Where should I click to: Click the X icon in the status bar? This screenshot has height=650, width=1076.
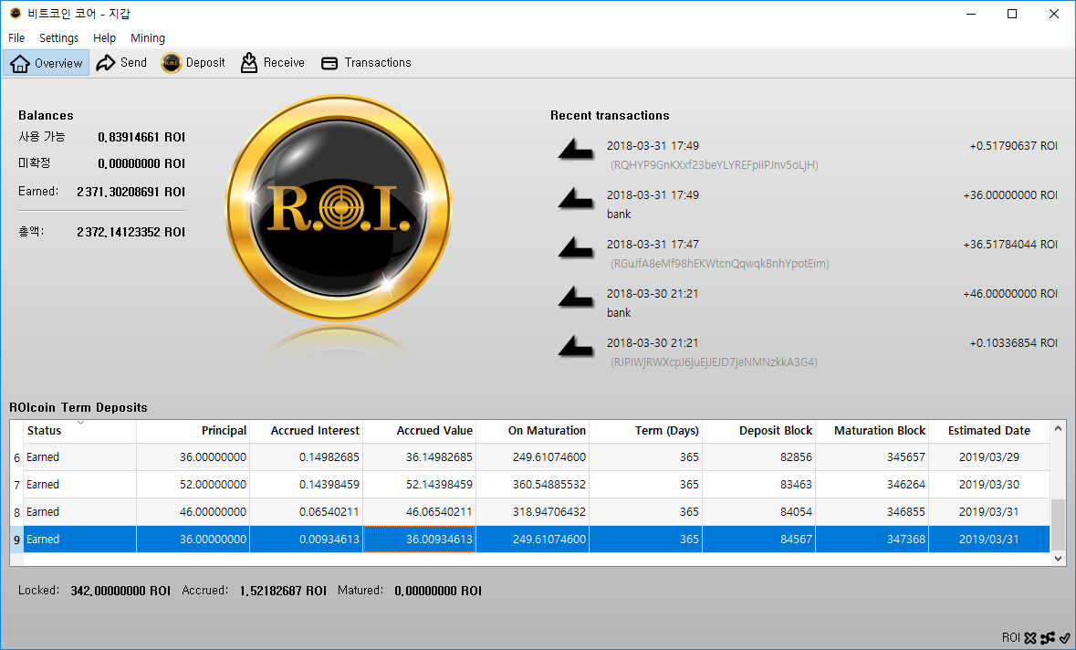pos(1030,637)
